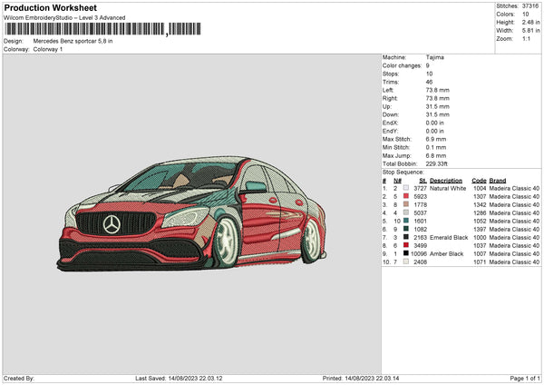The height and width of the screenshot is (385, 544).
Task: Click the 'Code' column header
Action: [479, 181]
